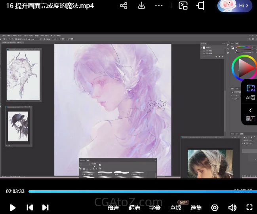Click the 查找 search button
257x214 pixels.
[175, 207]
